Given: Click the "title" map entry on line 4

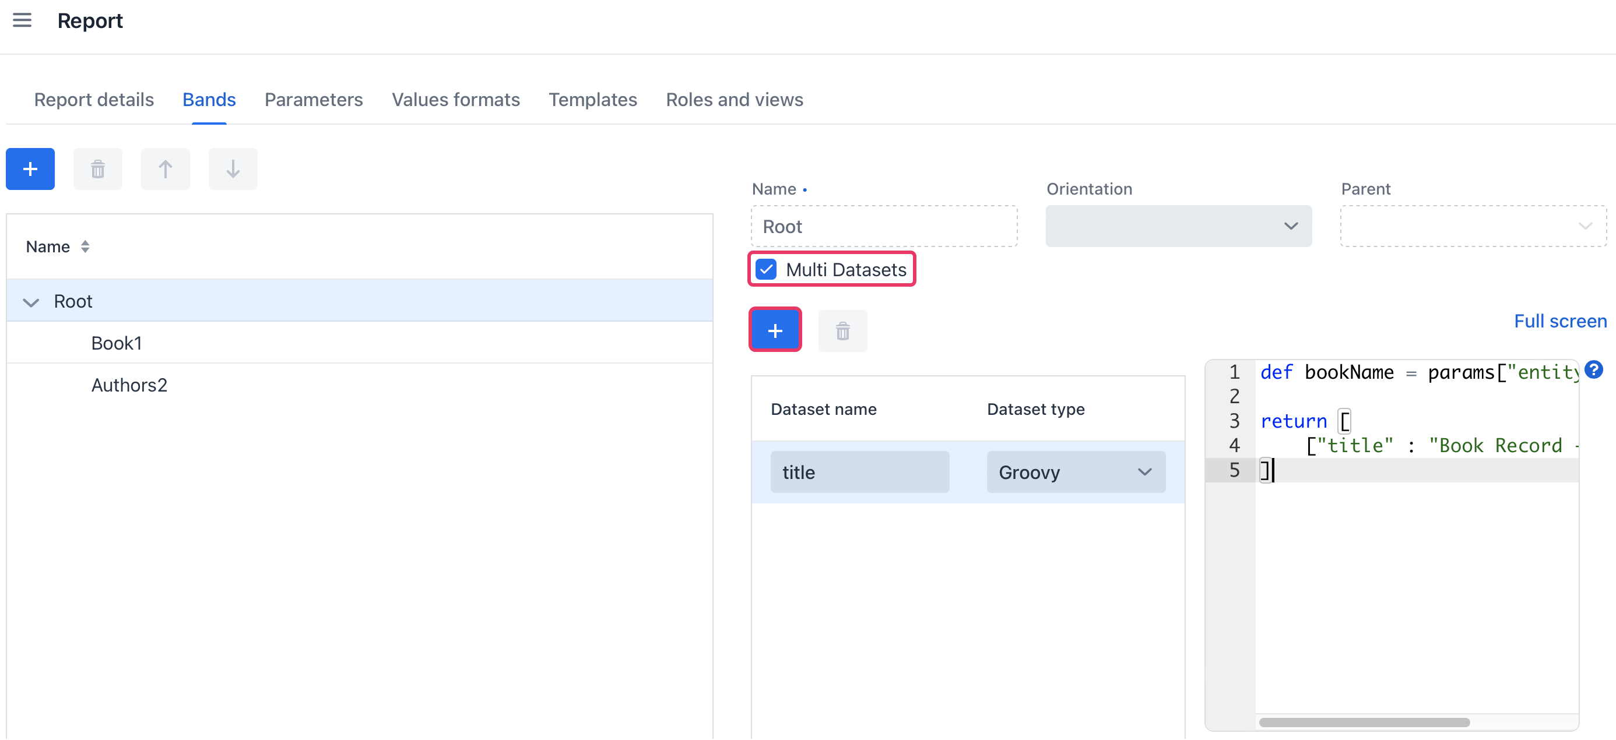Looking at the screenshot, I should tap(1354, 445).
